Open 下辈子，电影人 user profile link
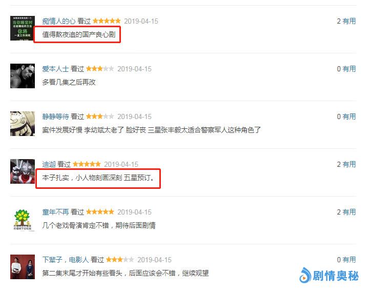This screenshot has width=373, height=291. [x=66, y=260]
